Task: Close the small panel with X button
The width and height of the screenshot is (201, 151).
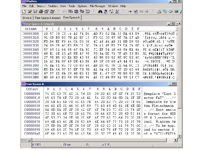Action: tap(29, 141)
